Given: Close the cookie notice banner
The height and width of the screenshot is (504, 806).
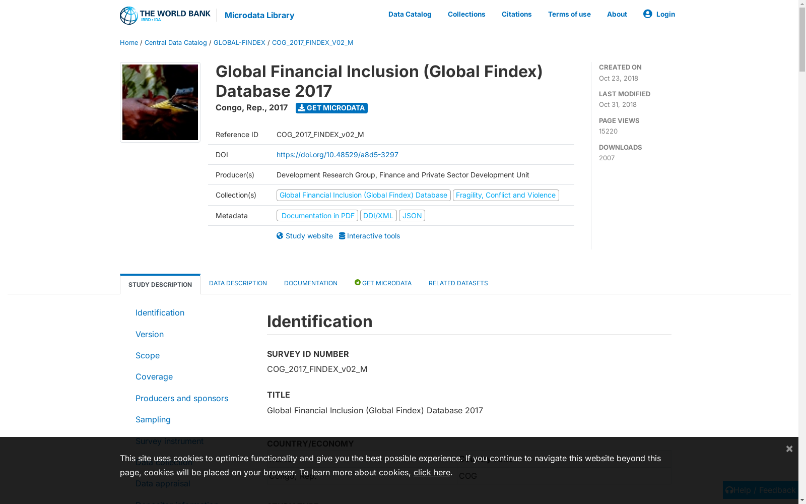Looking at the screenshot, I should coord(789,449).
